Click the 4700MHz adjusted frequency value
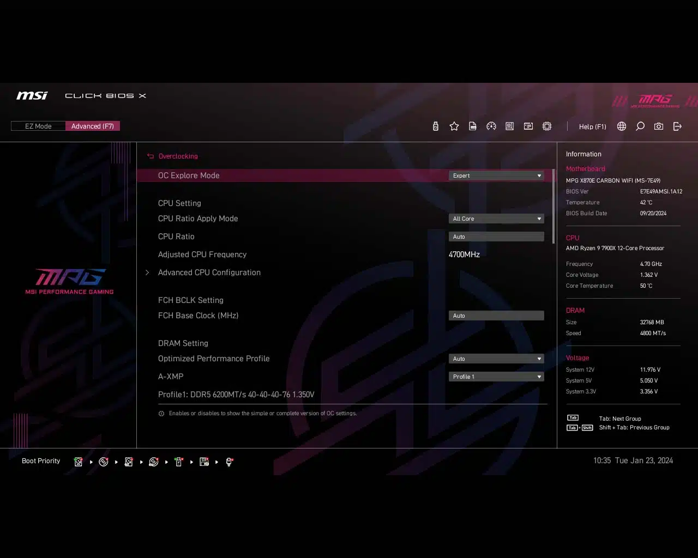This screenshot has height=558, width=698. pyautogui.click(x=464, y=254)
